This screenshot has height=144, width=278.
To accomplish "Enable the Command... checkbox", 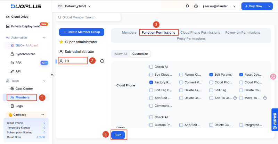I will pos(151,106).
